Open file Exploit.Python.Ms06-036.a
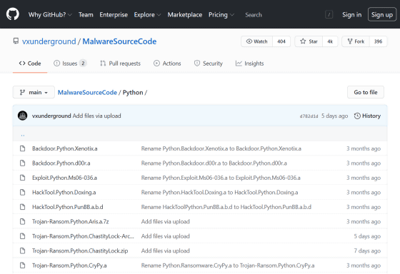This screenshot has width=400, height=274. tap(64, 178)
